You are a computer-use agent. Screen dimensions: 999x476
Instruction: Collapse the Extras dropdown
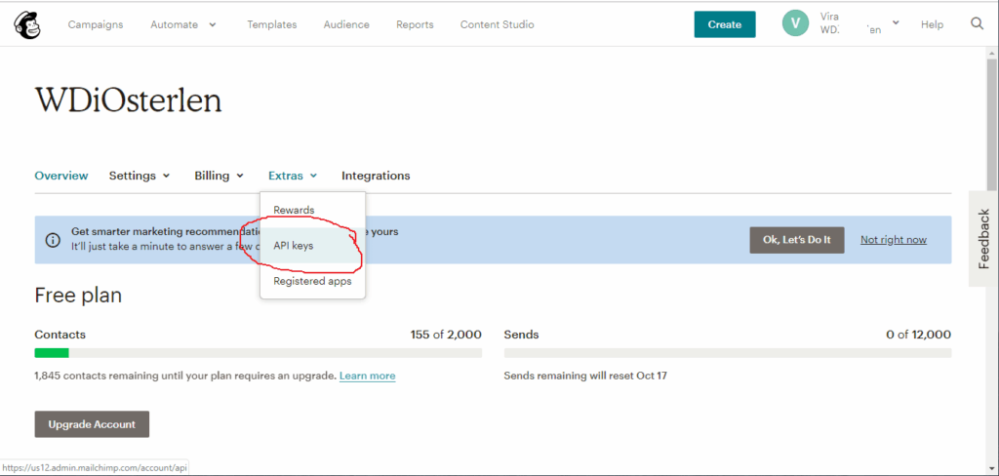293,176
